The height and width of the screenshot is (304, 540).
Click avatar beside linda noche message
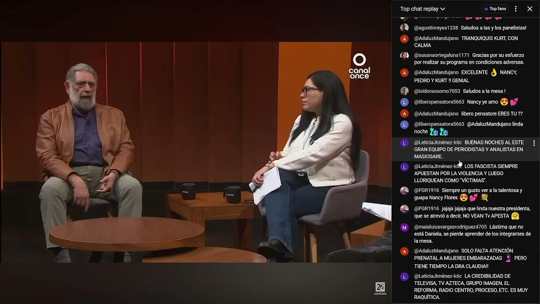404,125
